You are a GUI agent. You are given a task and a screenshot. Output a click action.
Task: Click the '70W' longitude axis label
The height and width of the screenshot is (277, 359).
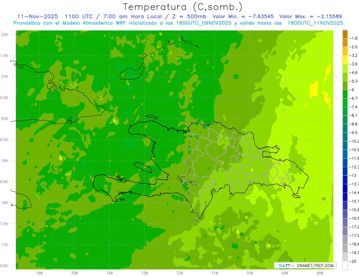click(x=250, y=273)
